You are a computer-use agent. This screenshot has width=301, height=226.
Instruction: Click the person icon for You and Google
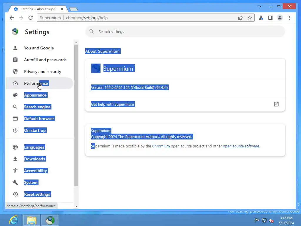15,48
